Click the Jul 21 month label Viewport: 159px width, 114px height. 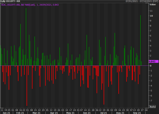pyautogui.click(x=104, y=113)
